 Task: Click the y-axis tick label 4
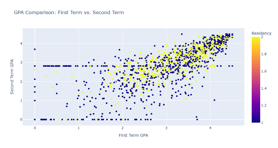point(21,44)
